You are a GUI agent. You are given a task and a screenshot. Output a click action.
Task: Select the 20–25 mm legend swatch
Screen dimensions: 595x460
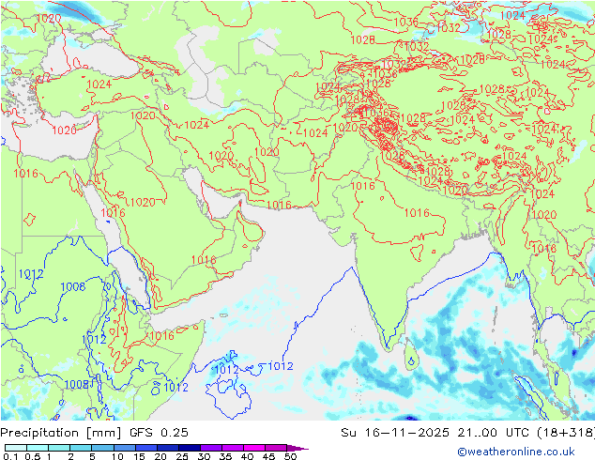[x=167, y=448]
